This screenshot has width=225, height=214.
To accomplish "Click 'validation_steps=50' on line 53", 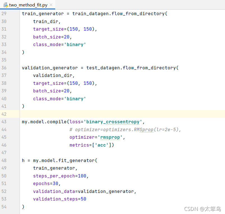I will (x=60, y=199).
